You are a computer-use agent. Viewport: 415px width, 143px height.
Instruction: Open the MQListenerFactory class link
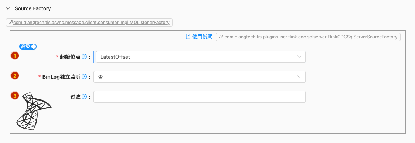91,23
